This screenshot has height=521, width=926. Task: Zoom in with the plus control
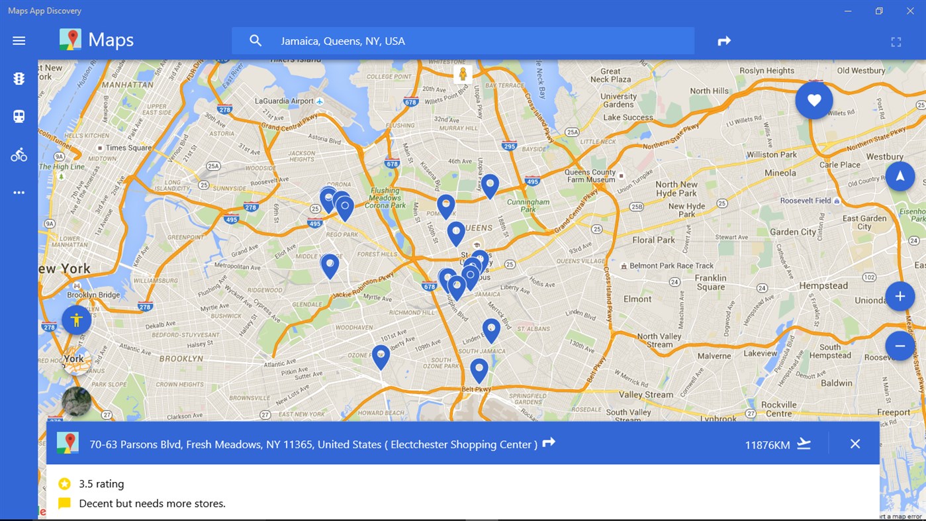(900, 296)
